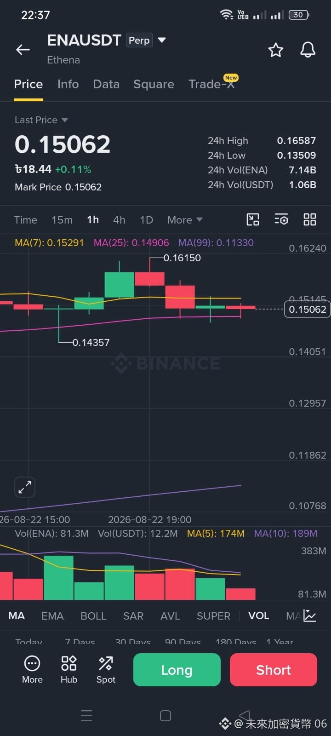Expand the chart to fullscreen
The width and height of the screenshot is (331, 736).
click(25, 487)
